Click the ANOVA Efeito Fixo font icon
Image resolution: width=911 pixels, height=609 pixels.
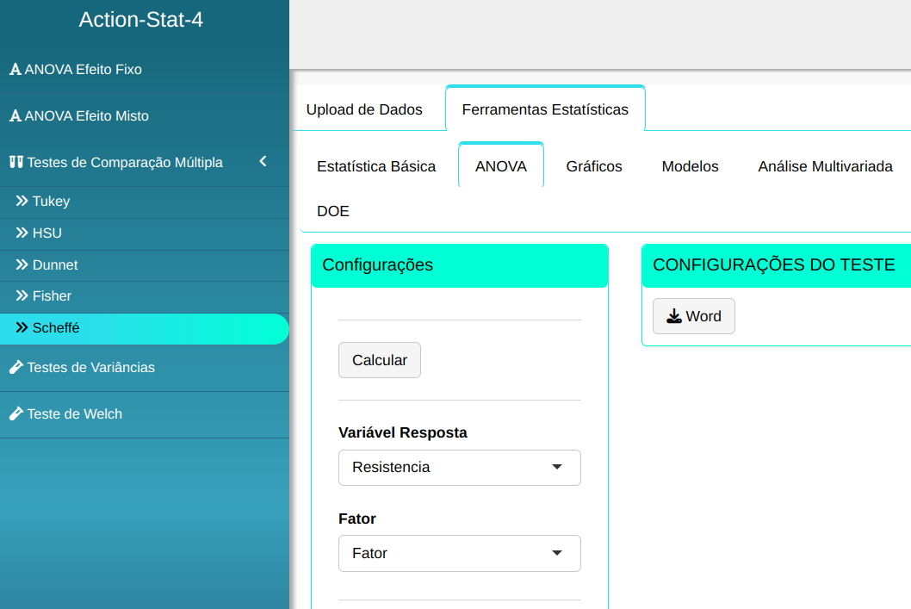[x=15, y=70]
